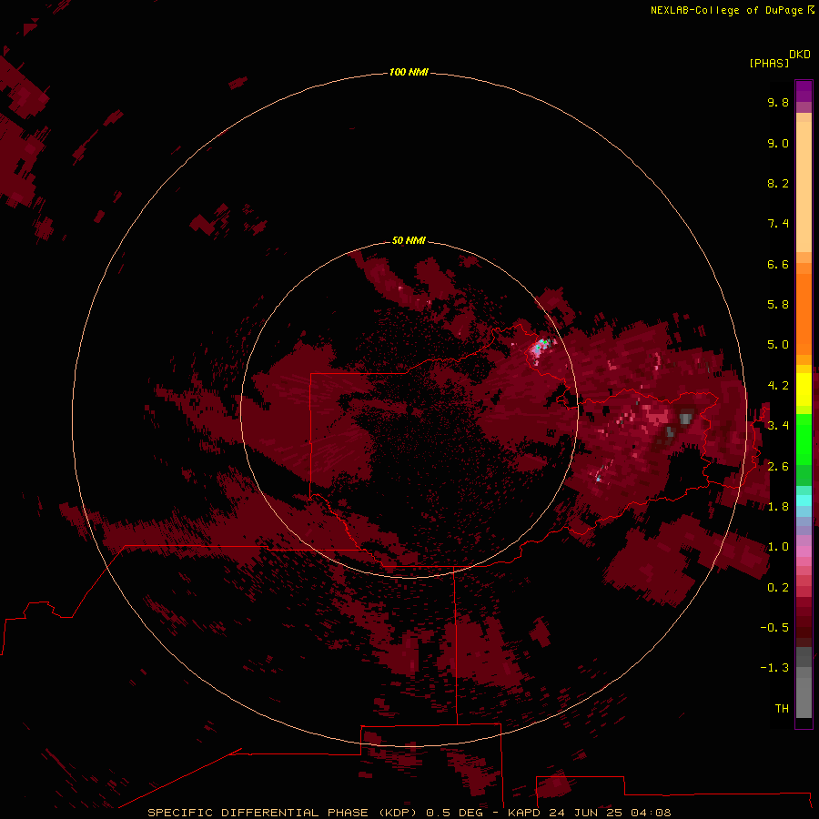Click the TH threshold label
The width and height of the screenshot is (819, 819).
782,709
